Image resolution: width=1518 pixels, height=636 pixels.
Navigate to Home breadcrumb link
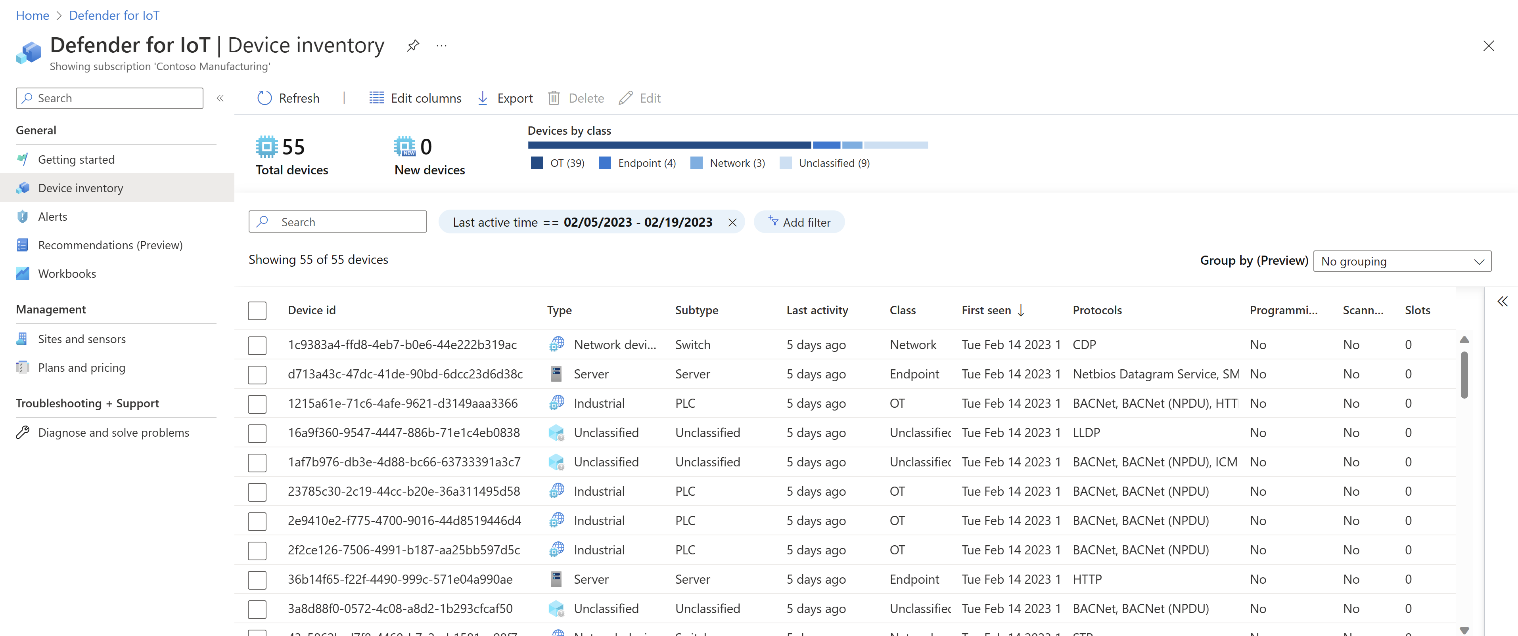tap(33, 15)
